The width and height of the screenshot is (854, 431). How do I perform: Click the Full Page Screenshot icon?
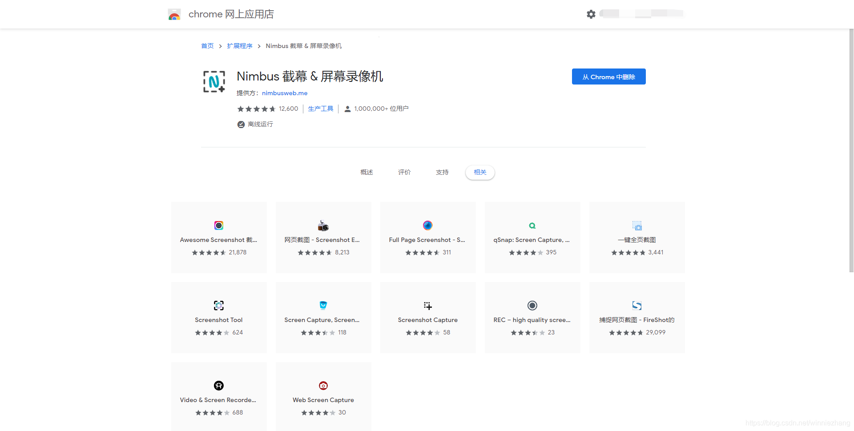click(x=428, y=226)
